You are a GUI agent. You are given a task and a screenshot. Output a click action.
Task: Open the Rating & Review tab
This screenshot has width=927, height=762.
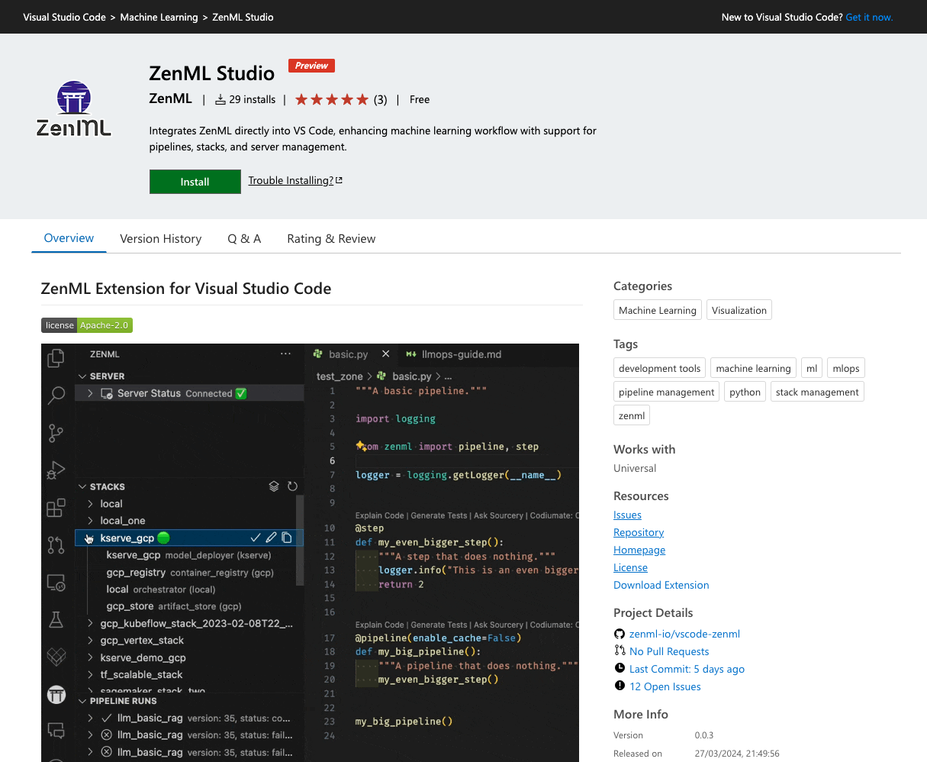pos(331,239)
